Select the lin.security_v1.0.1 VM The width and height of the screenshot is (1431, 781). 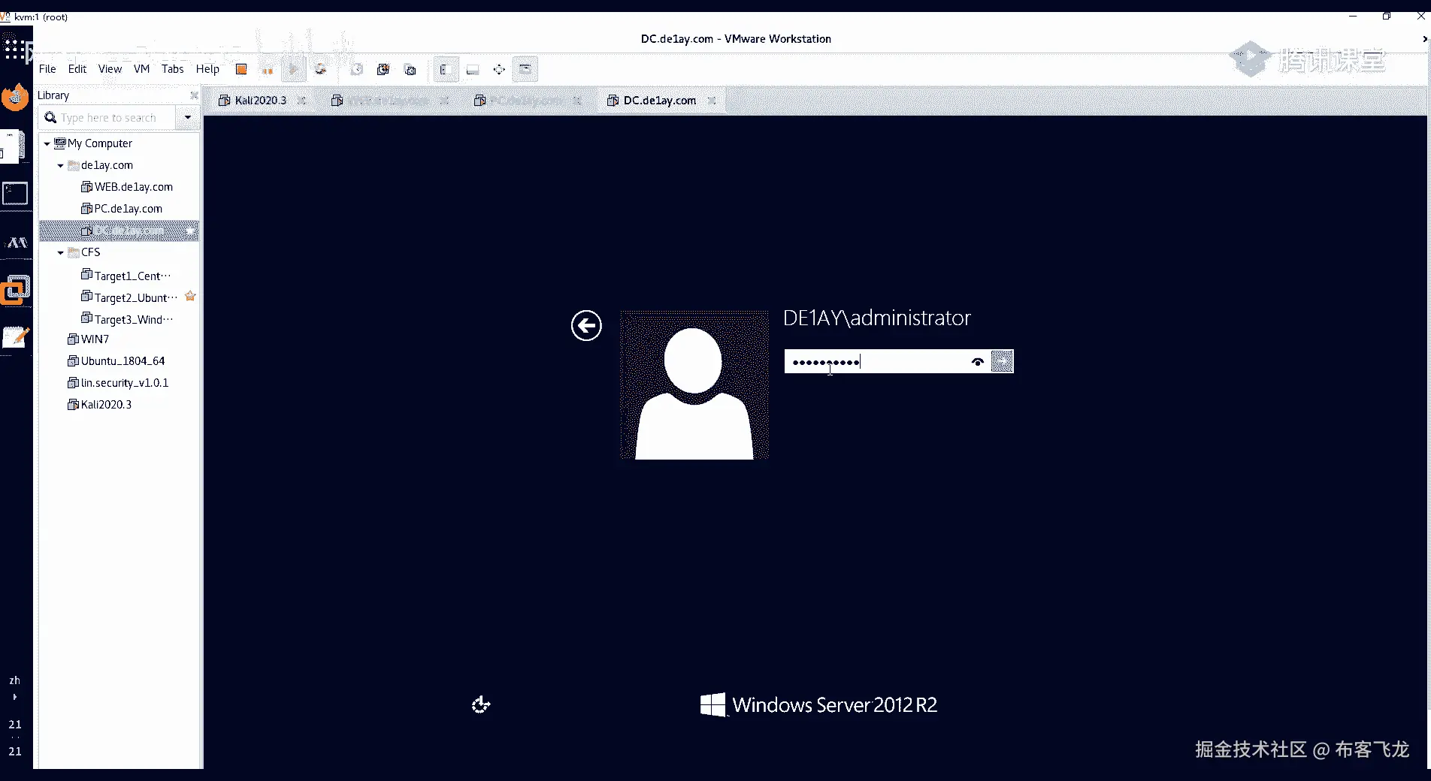coord(125,383)
